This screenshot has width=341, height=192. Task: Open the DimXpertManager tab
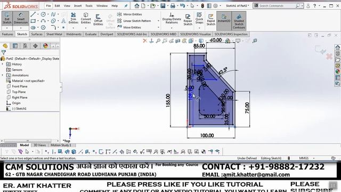click(x=35, y=46)
